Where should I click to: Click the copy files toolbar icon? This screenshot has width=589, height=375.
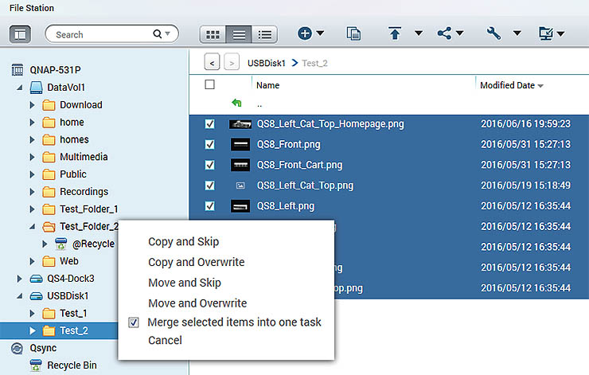[x=354, y=34]
